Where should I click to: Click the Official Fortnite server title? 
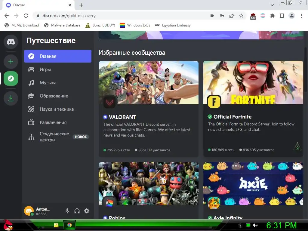coord(233,117)
